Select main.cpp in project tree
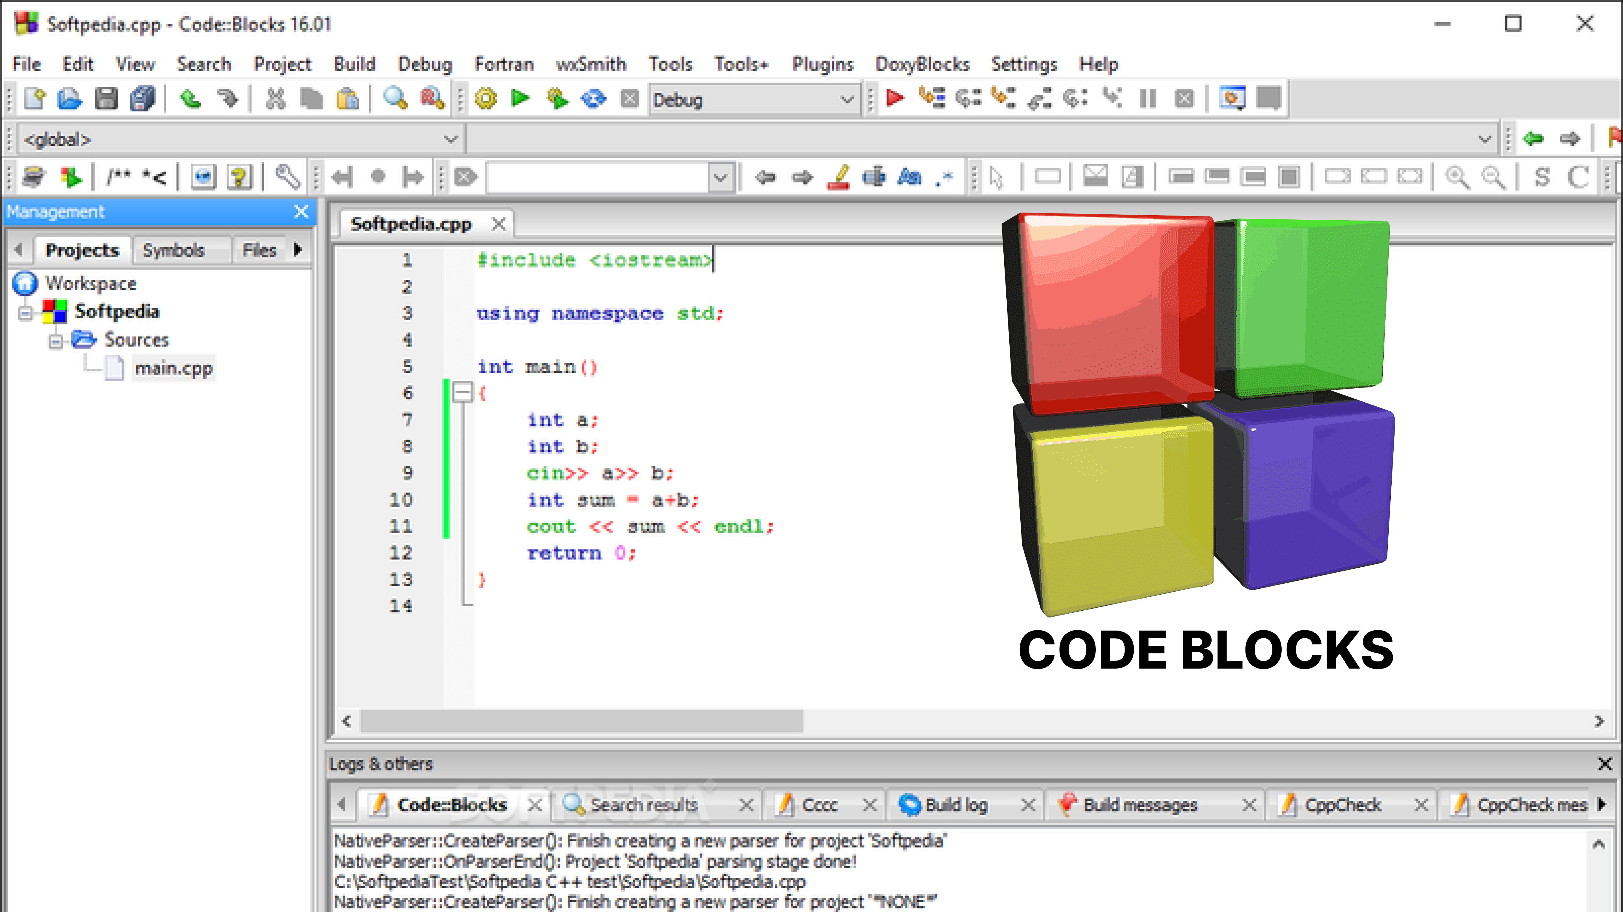Viewport: 1623px width, 912px height. tap(173, 368)
